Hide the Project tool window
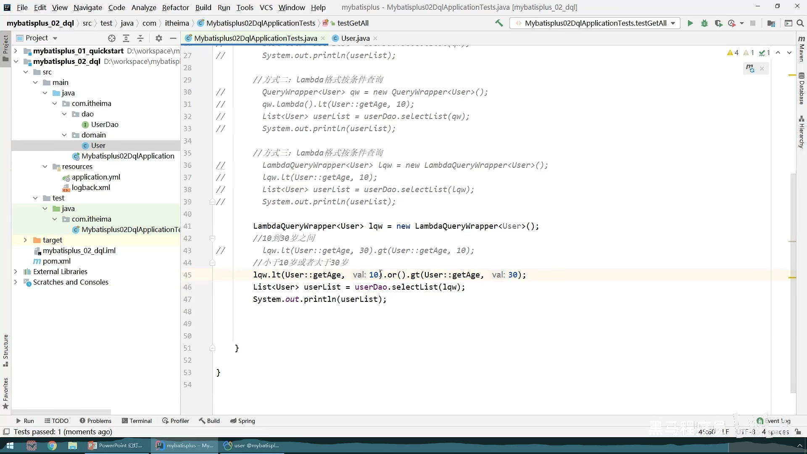807x454 pixels. click(x=173, y=38)
